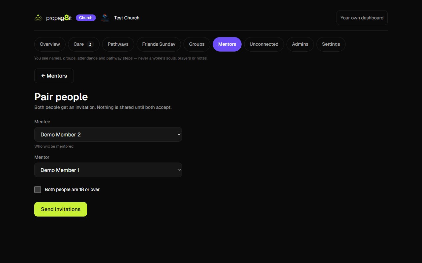Click the propag8it logo icon
The image size is (422, 263).
(x=39, y=18)
